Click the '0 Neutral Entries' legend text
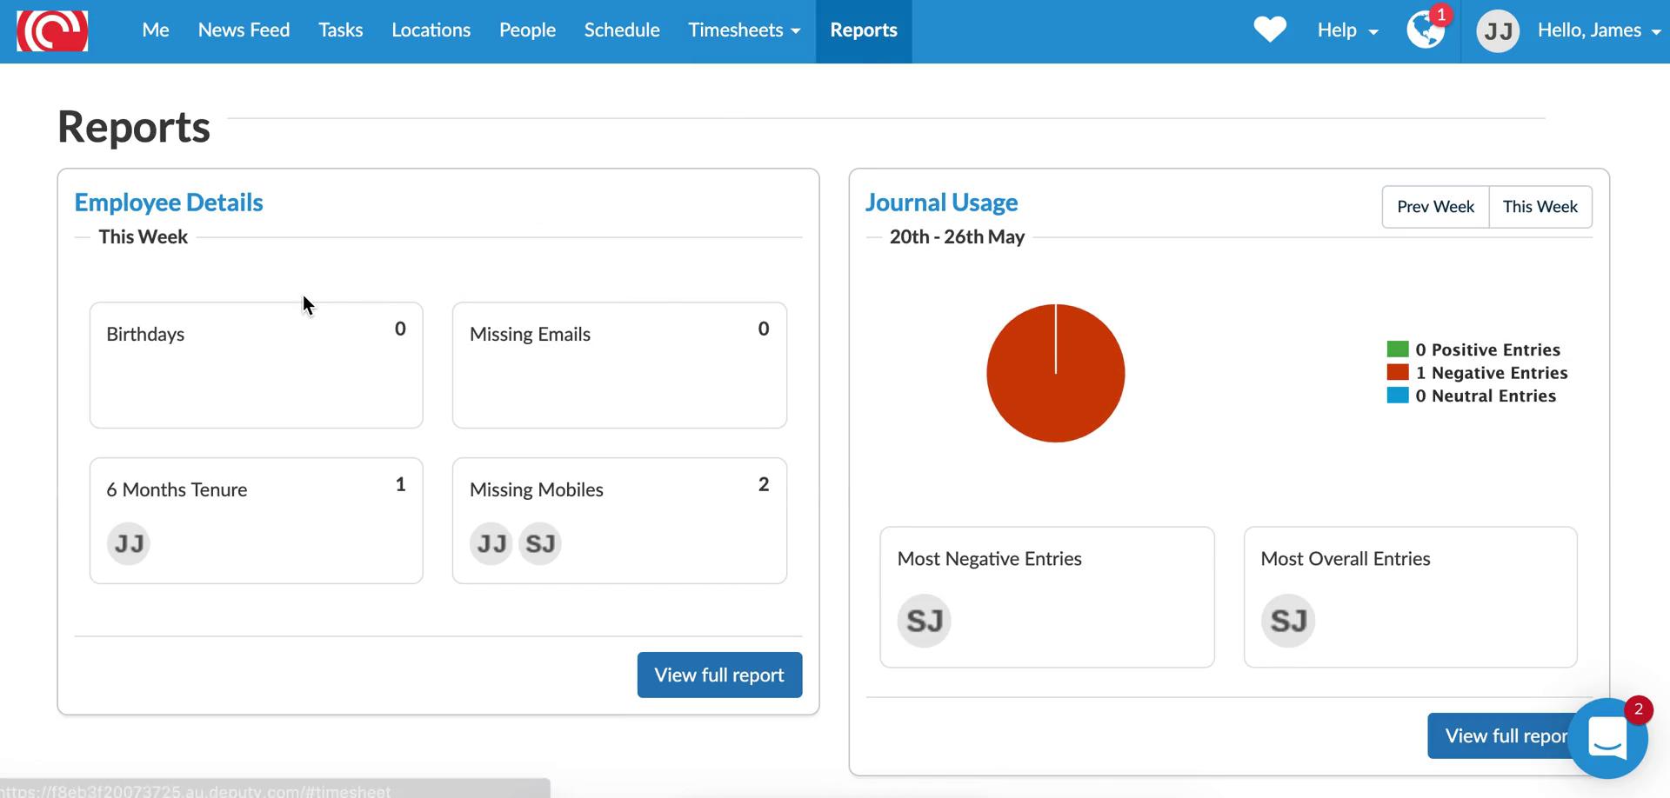Image resolution: width=1670 pixels, height=798 pixels. click(x=1486, y=396)
